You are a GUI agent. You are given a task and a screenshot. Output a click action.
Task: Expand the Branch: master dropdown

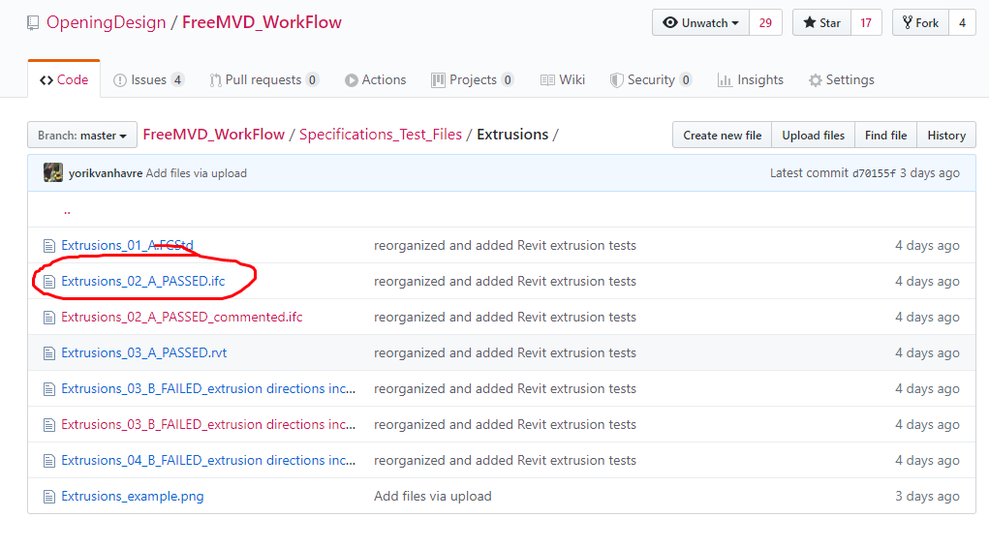pos(82,135)
